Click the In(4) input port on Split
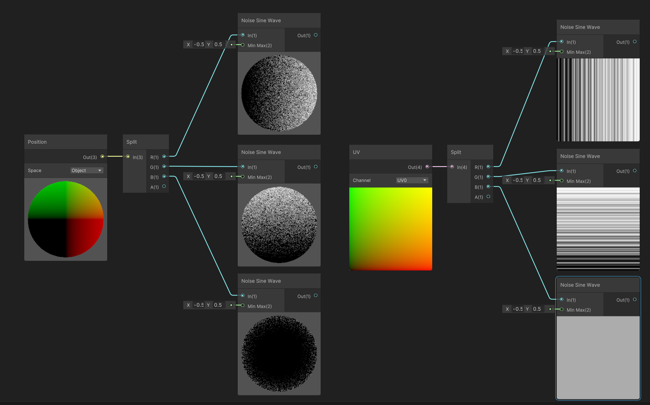Image resolution: width=650 pixels, height=405 pixels. point(452,167)
